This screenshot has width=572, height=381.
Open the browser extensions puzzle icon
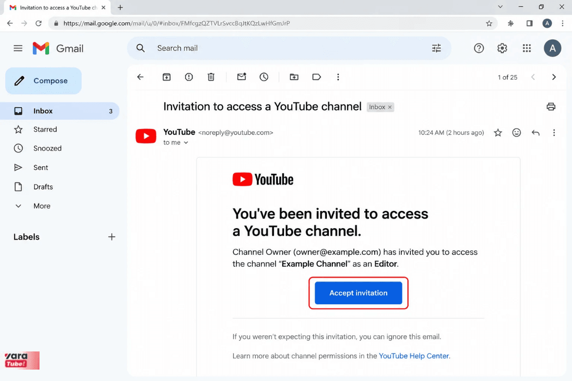pos(511,23)
